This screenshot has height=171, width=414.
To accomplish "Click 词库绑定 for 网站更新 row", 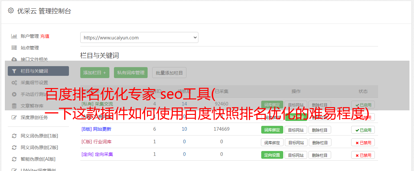I will click(x=272, y=130).
